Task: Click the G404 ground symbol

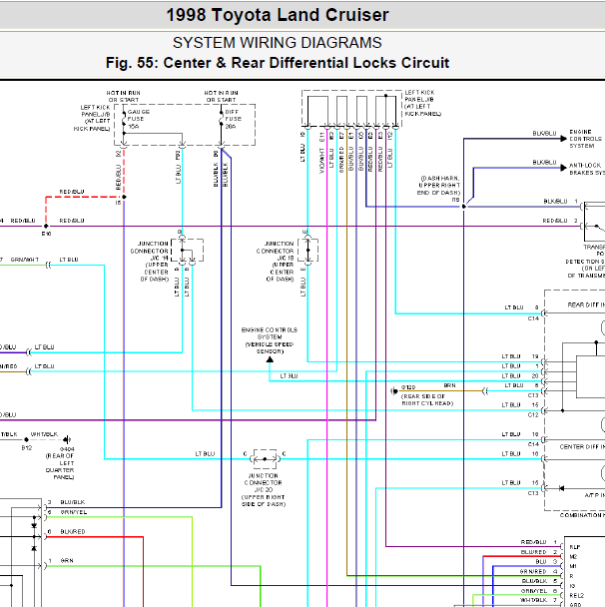Action: 67,439
